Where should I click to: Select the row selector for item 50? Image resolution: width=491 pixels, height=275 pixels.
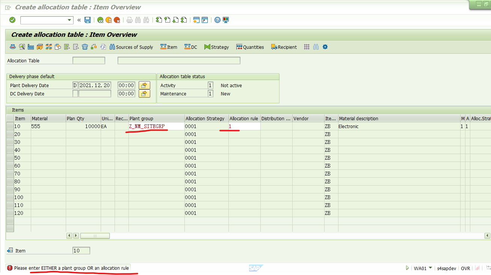coord(10,158)
